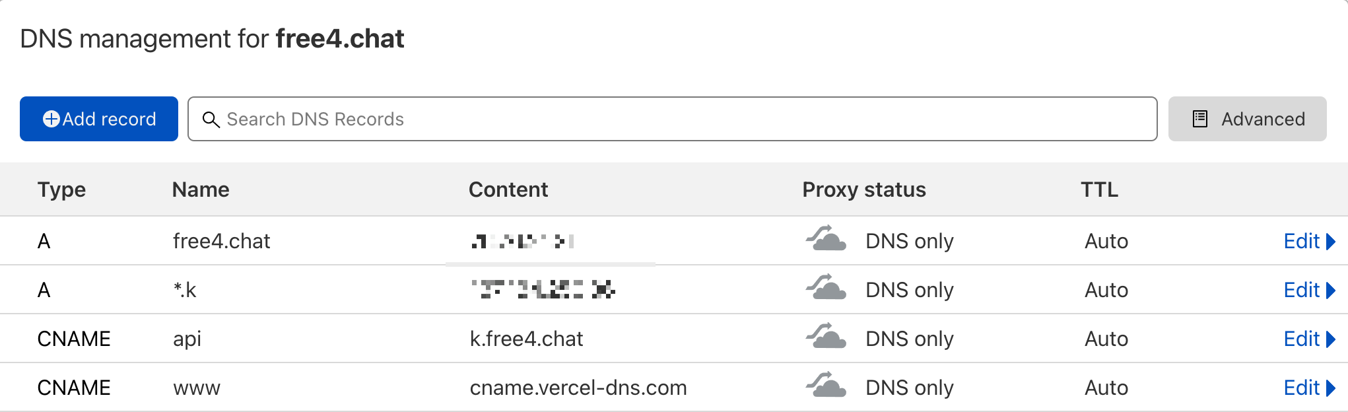This screenshot has height=412, width=1348.
Task: Click the Advanced list icon
Action: click(x=1199, y=119)
